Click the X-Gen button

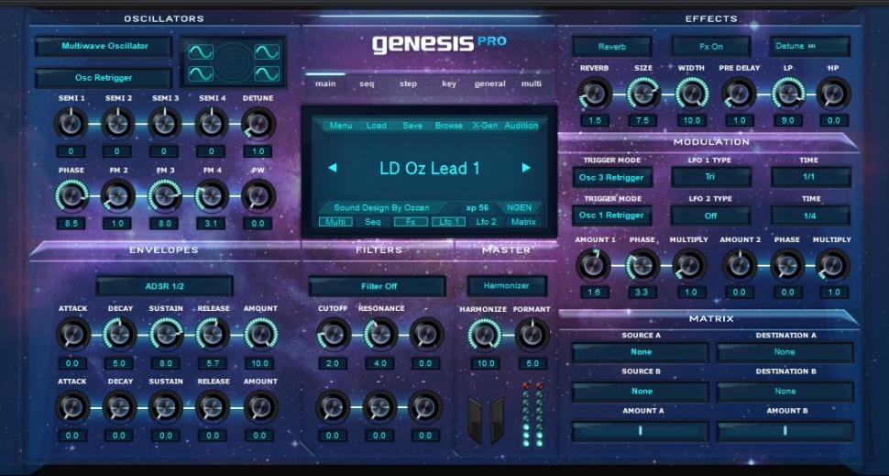pos(485,126)
